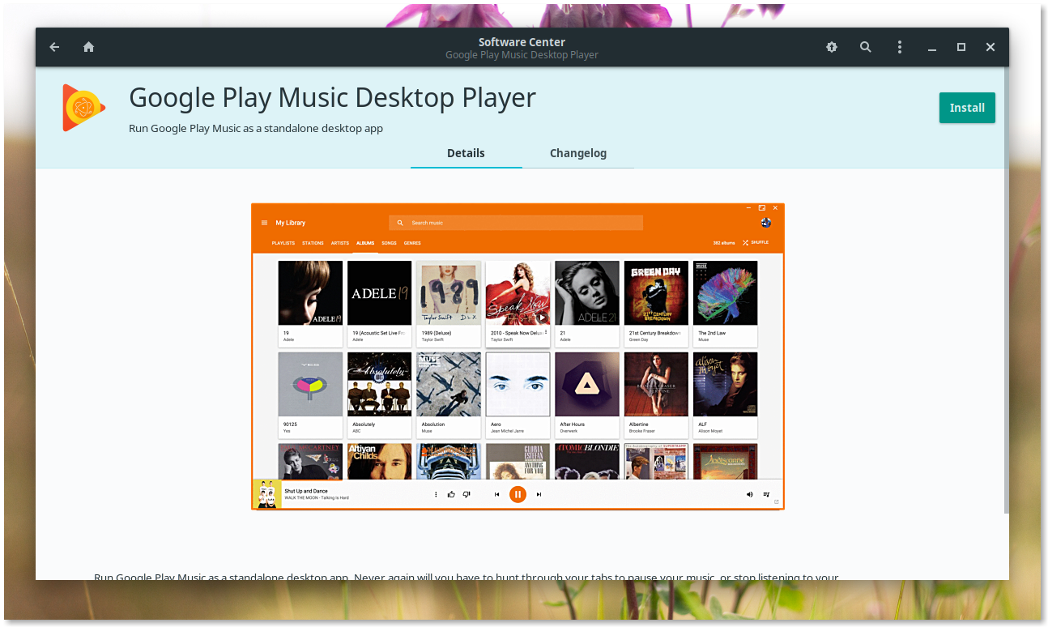Click the subtitle 'Run Google Play Music as a standalone desktop app'
This screenshot has width=1048, height=627.
pos(256,128)
